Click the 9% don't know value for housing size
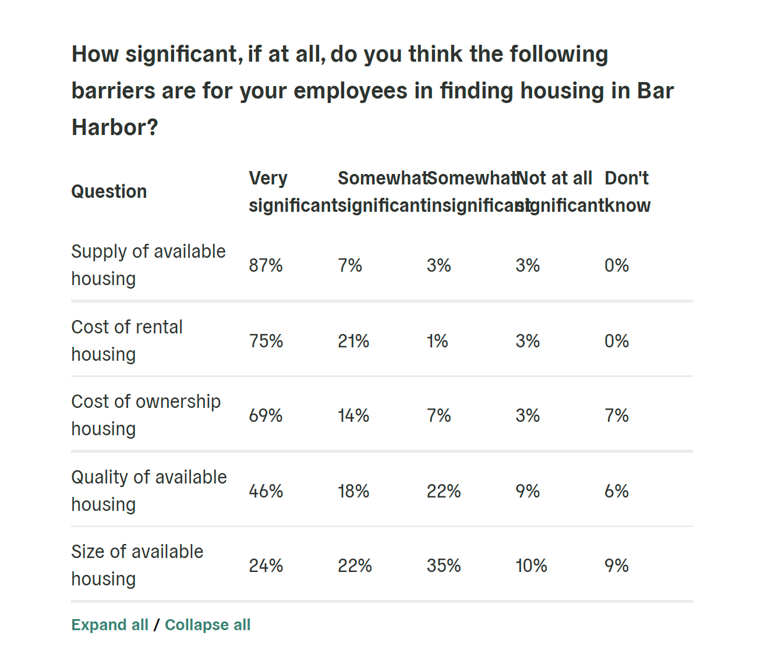Screen dimensions: 757x661 coord(617,565)
